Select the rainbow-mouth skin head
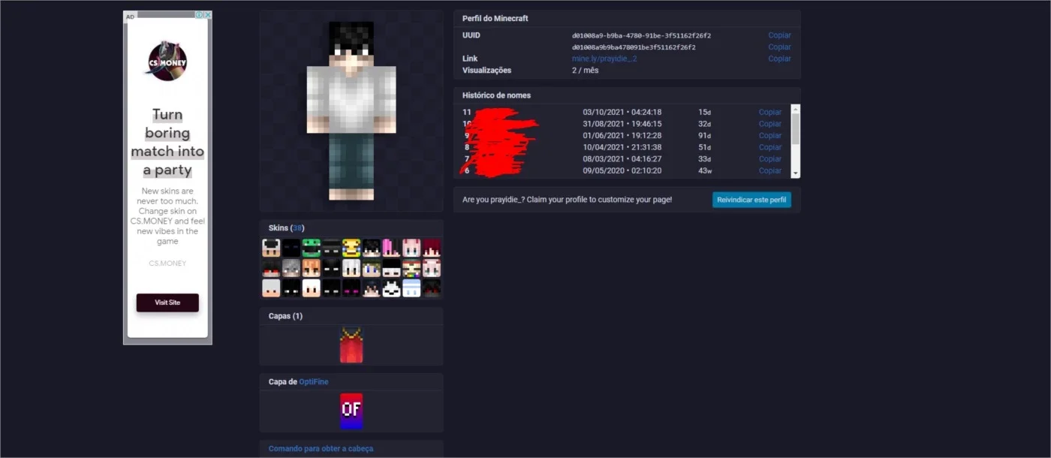This screenshot has height=458, width=1051. click(x=411, y=268)
